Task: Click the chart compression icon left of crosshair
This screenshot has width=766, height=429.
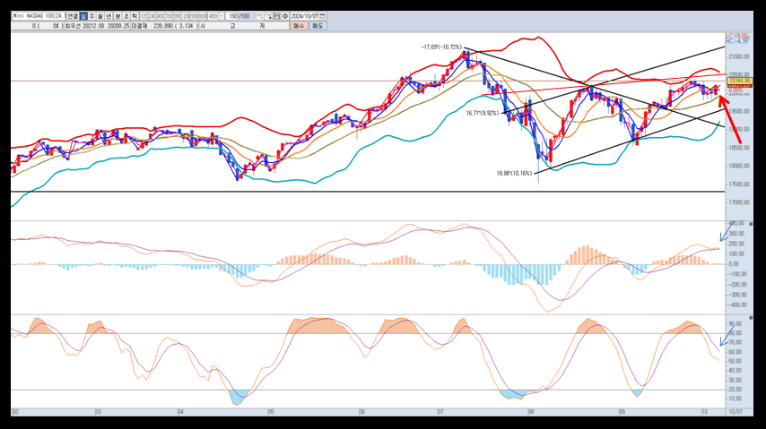Action: point(260,16)
